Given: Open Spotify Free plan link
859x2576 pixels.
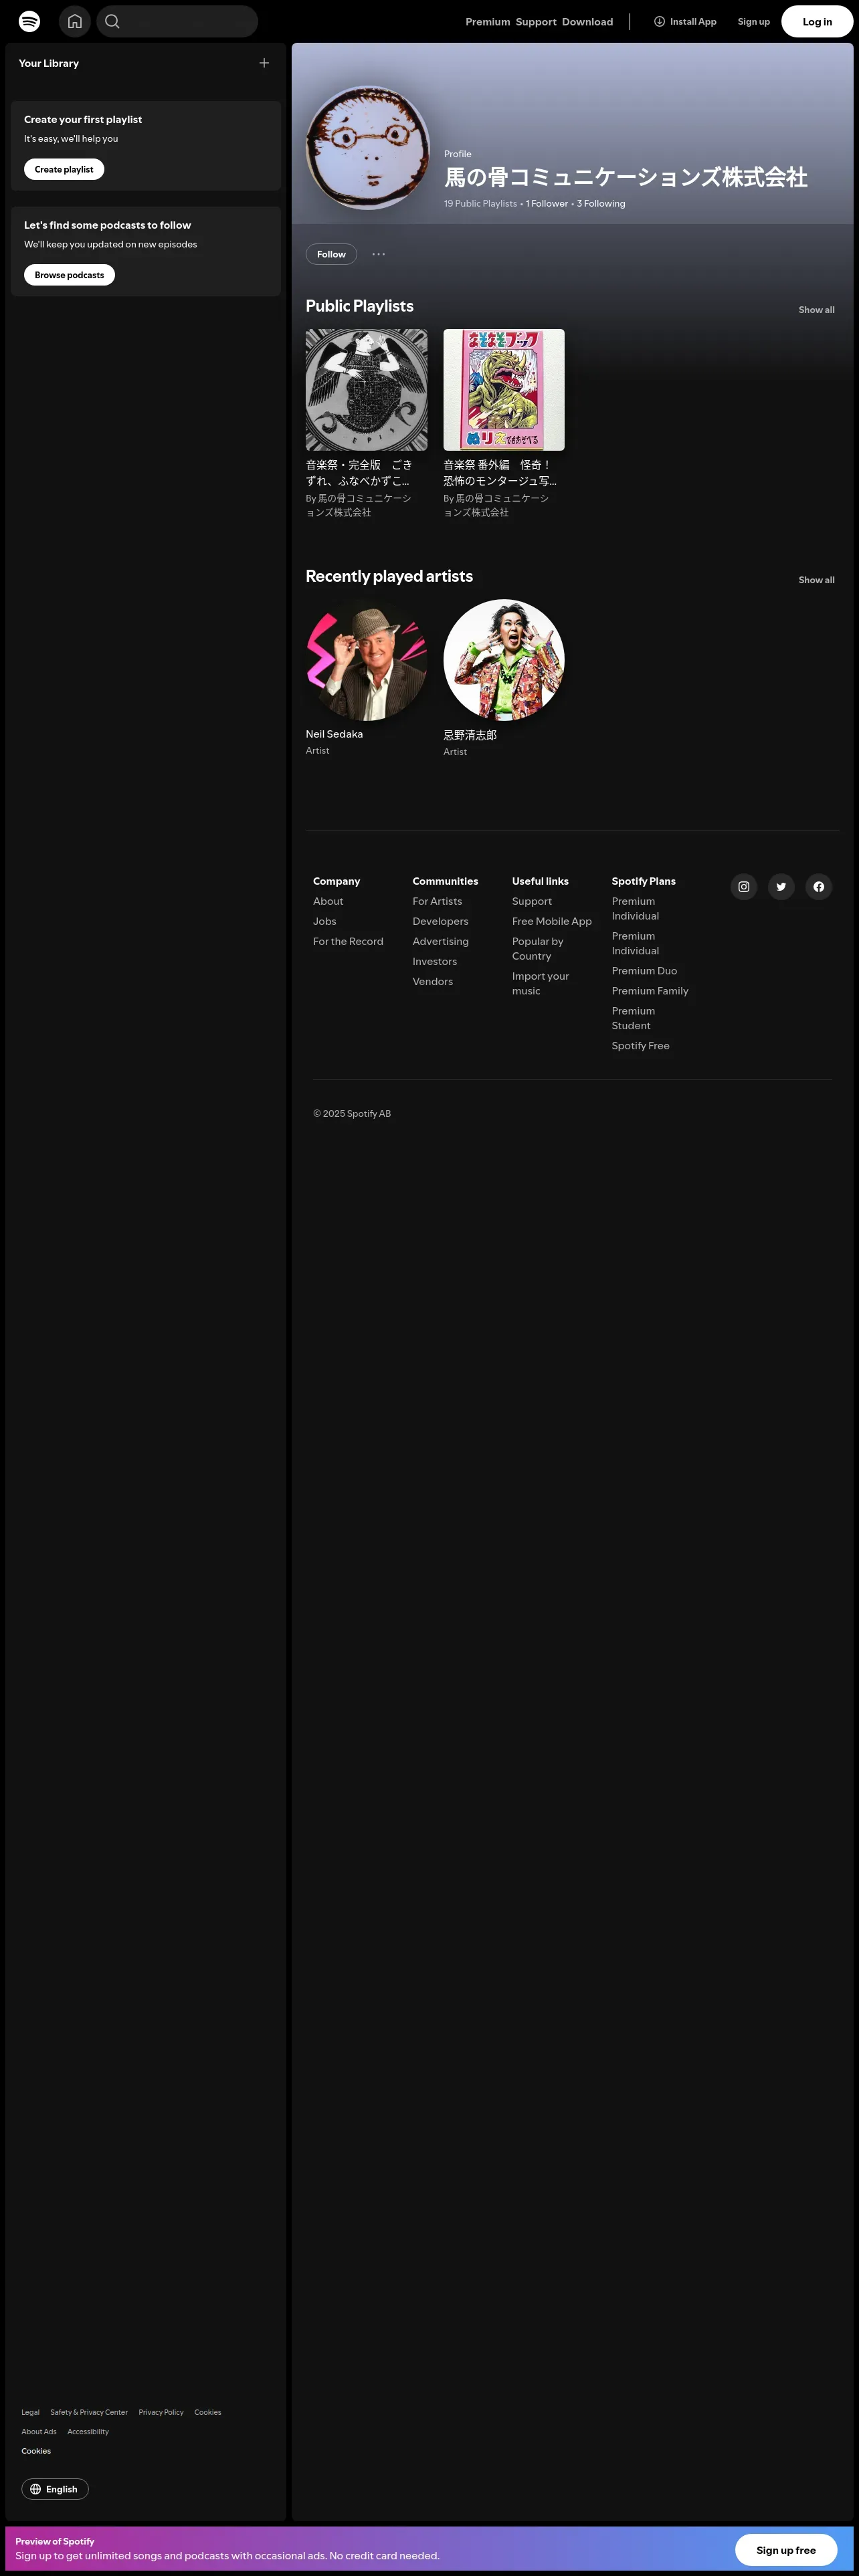Looking at the screenshot, I should tap(640, 1045).
